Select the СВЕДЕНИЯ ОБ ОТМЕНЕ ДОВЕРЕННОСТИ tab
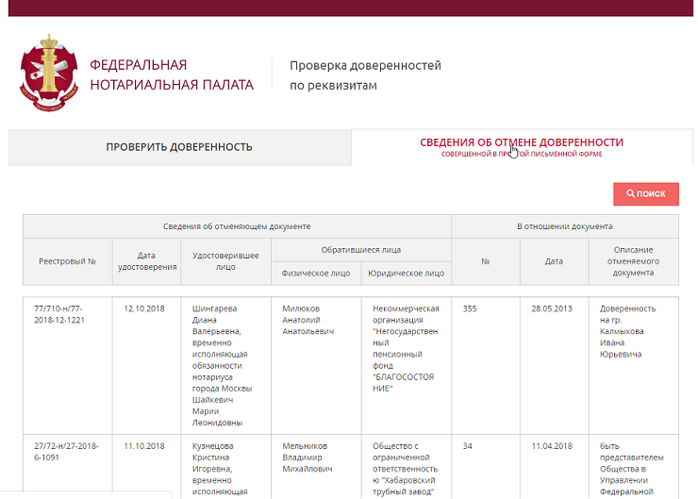Screen dimensions: 698x499 (x=522, y=147)
